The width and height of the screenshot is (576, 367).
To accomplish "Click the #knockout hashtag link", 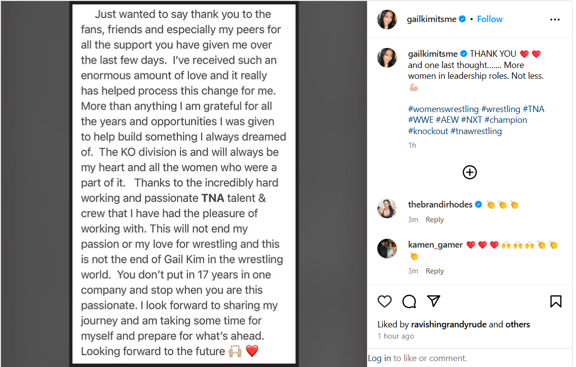I will pyautogui.click(x=428, y=131).
